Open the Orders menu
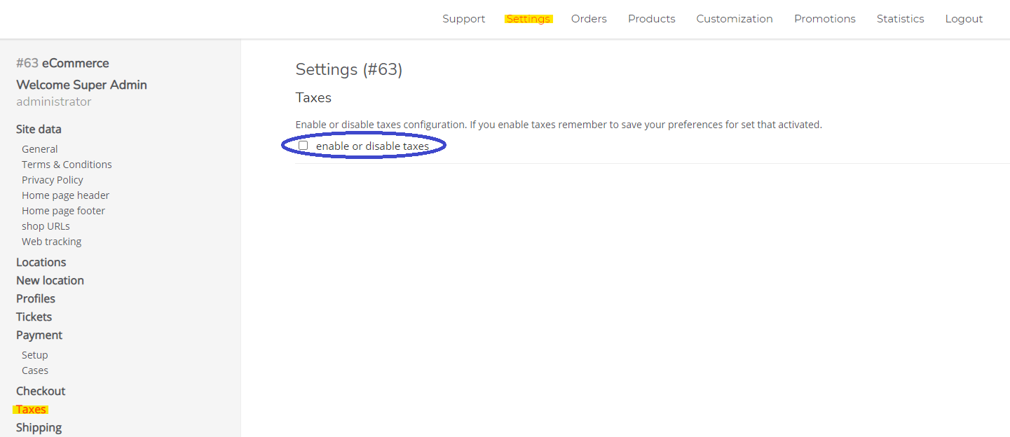This screenshot has width=1010, height=437. pyautogui.click(x=589, y=19)
